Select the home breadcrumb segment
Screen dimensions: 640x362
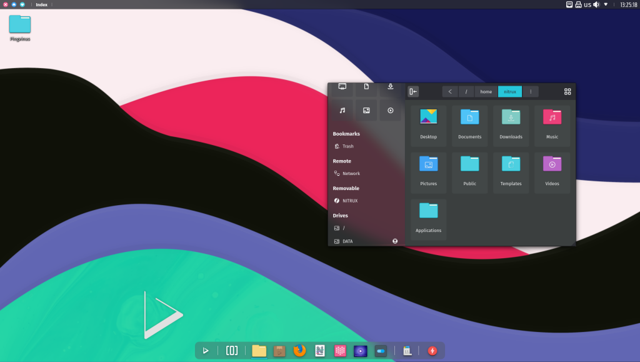point(486,92)
